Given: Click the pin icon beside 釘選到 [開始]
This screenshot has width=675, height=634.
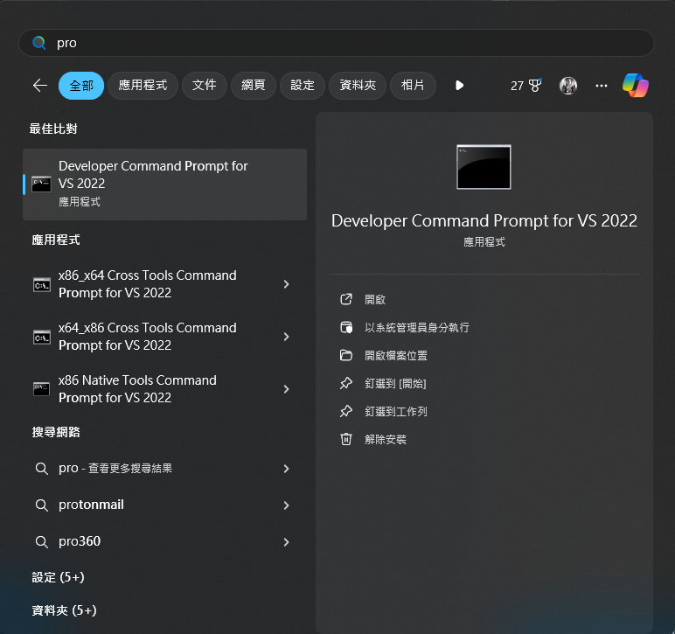Looking at the screenshot, I should click(346, 383).
